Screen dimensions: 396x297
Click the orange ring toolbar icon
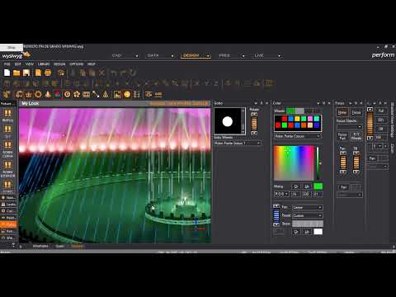pyautogui.click(x=38, y=95)
